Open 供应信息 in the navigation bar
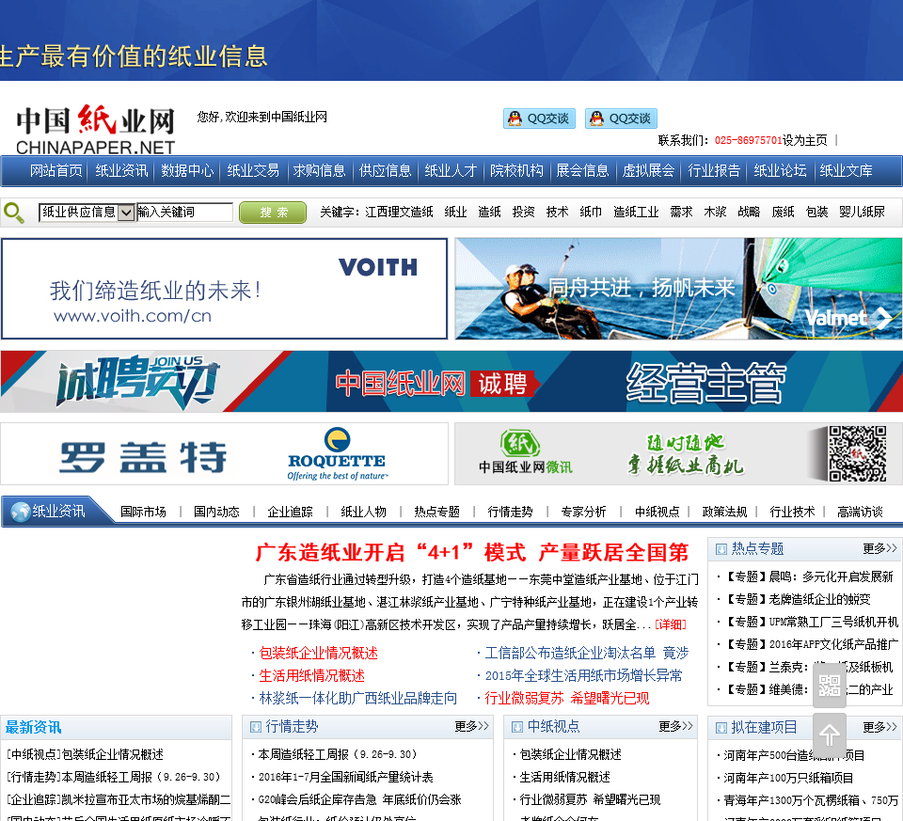 385,171
